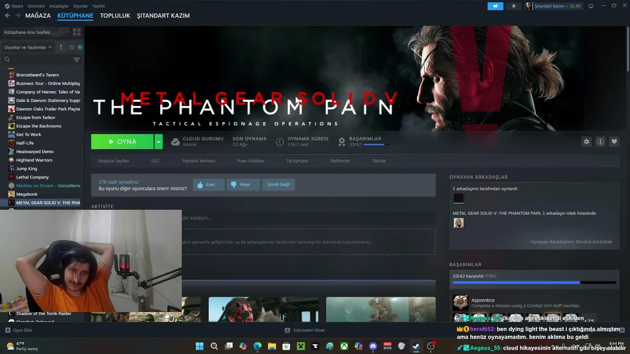
Task: Open the Tartışmalar link
Action: coord(297,161)
